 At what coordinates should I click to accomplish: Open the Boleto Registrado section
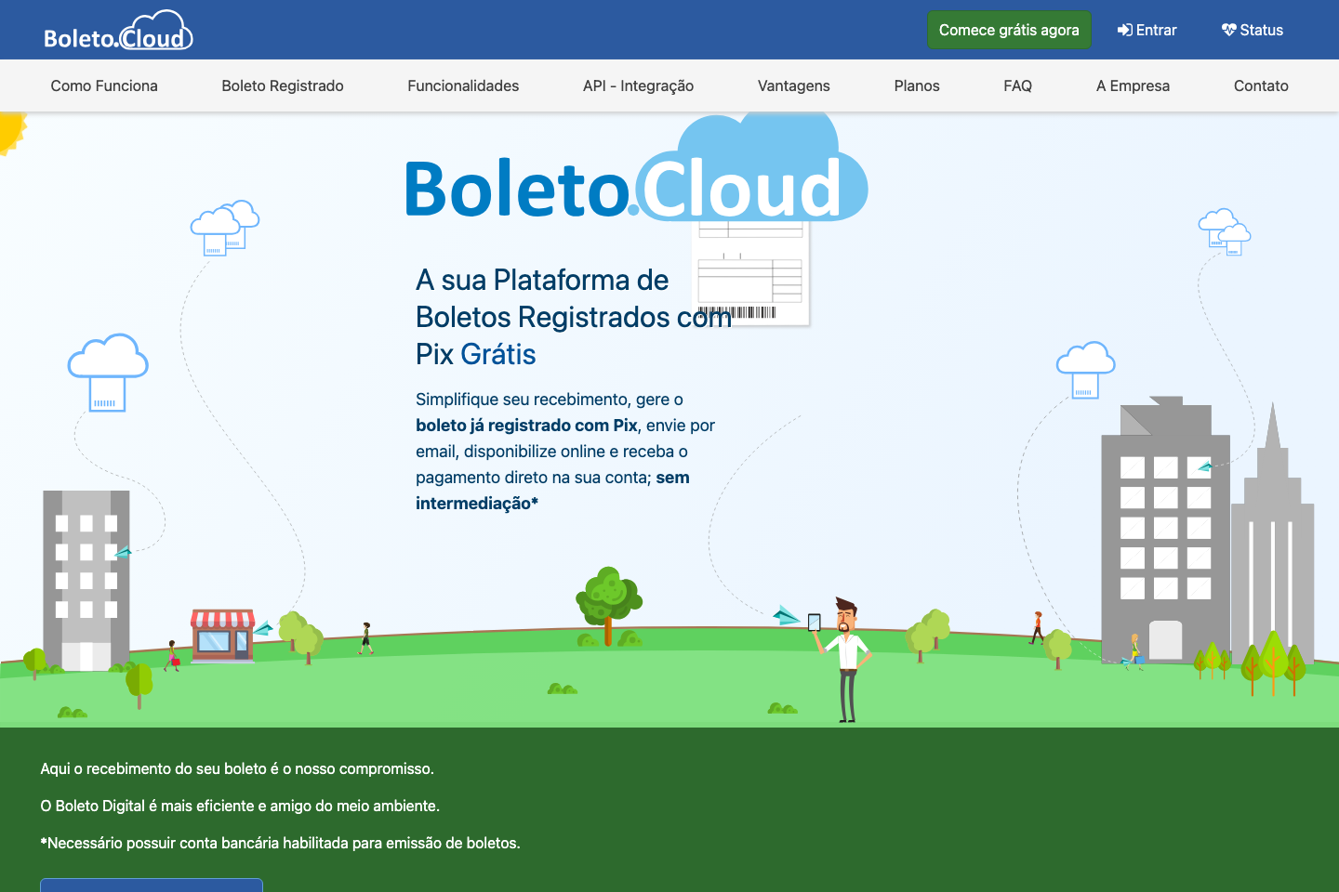click(282, 85)
